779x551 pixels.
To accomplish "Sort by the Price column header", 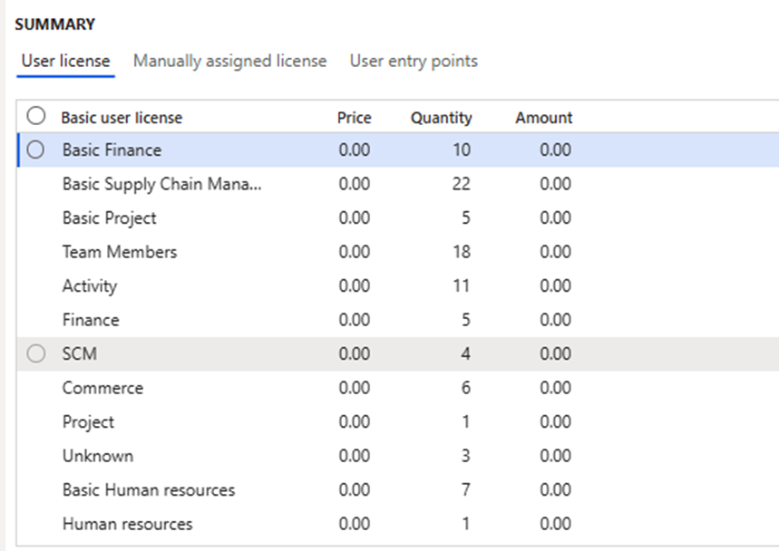I will 354,117.
